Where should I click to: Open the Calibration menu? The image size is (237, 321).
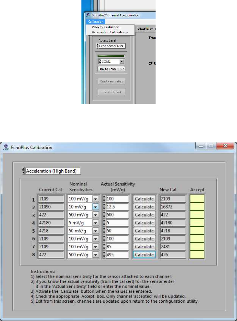(96, 21)
